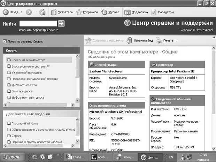Expand quick launch overflow chevron
The height and width of the screenshot is (162, 216).
58,155
